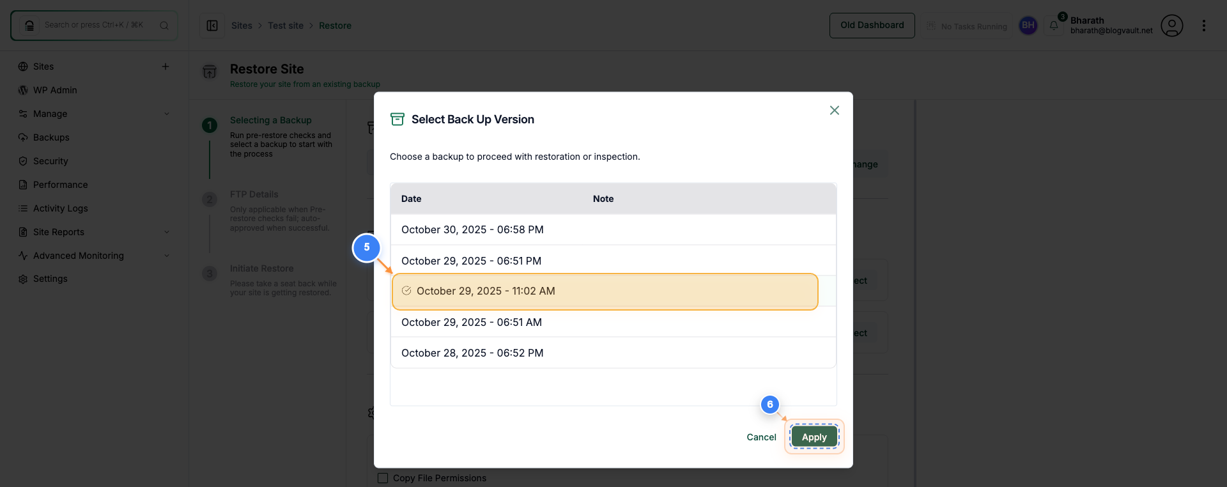Screen dimensions: 1227x487
Task: Click the BlogVault logo in search box
Action: pos(29,26)
